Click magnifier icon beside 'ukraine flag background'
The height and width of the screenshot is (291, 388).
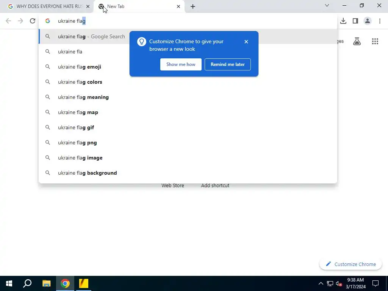(x=48, y=173)
